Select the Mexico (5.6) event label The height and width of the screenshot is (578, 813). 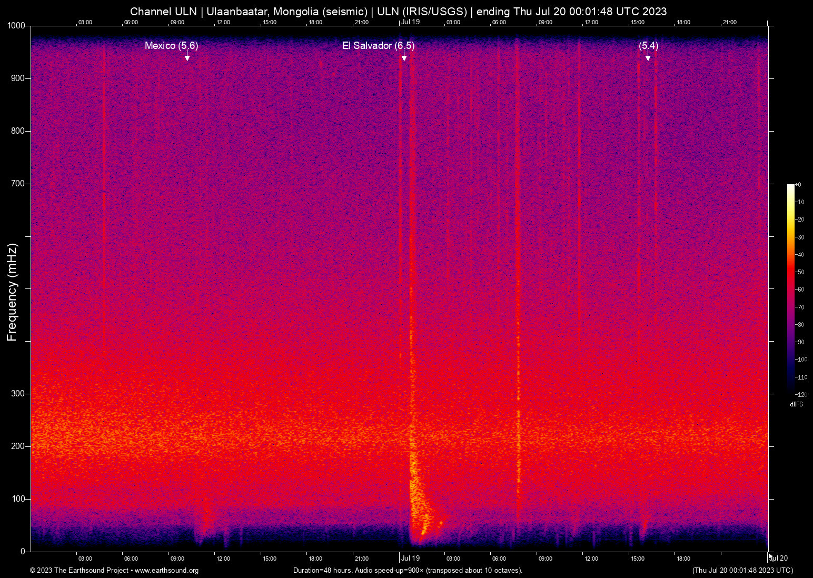point(171,46)
